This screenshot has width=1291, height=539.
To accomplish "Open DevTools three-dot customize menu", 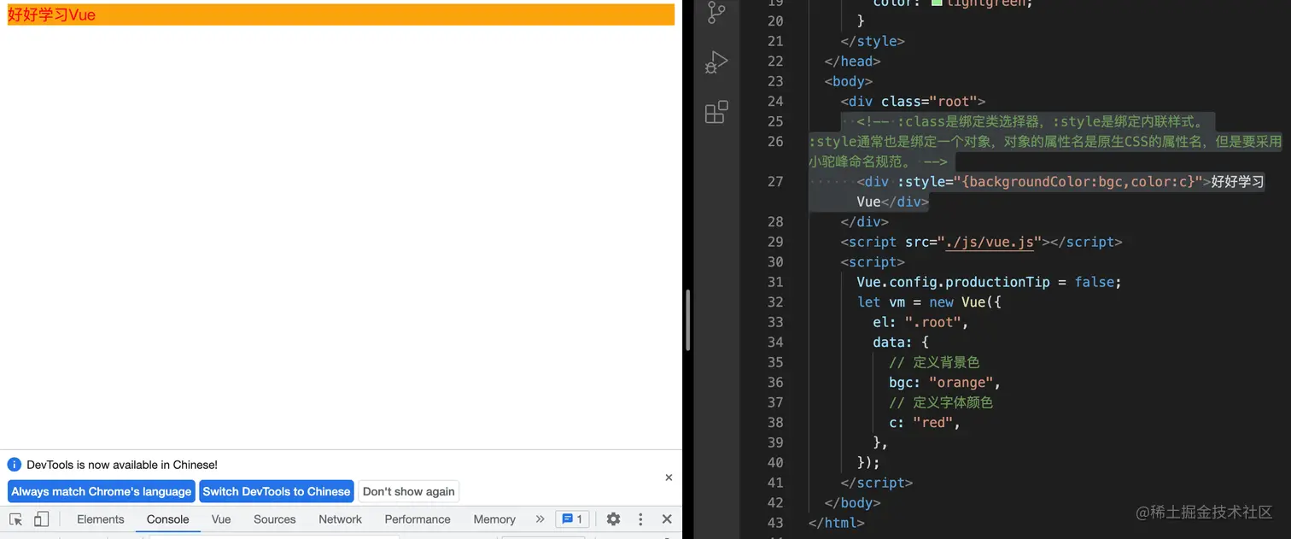I will [640, 519].
